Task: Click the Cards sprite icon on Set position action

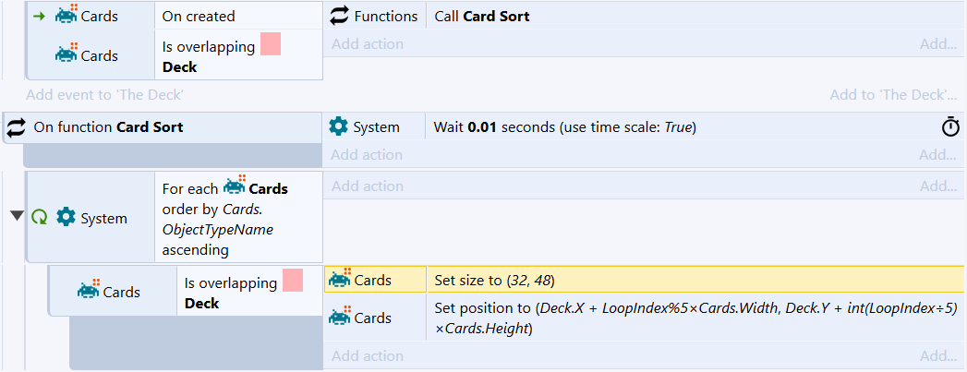Action: click(x=340, y=318)
